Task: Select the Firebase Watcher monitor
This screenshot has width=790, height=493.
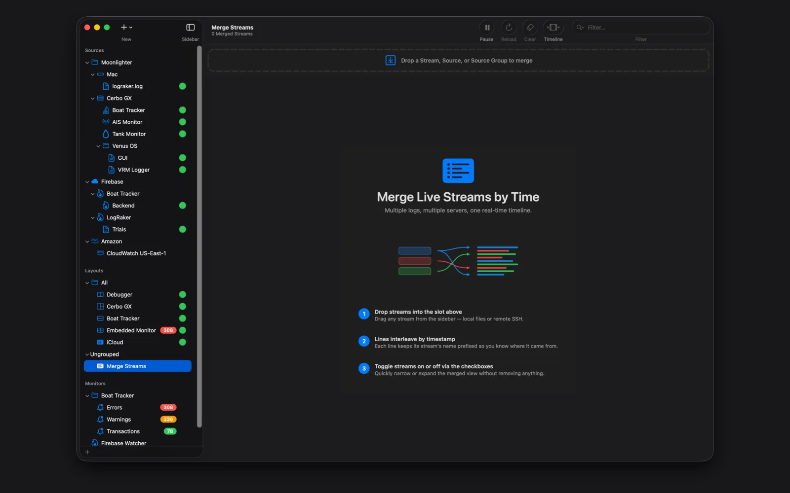Action: tap(138, 443)
